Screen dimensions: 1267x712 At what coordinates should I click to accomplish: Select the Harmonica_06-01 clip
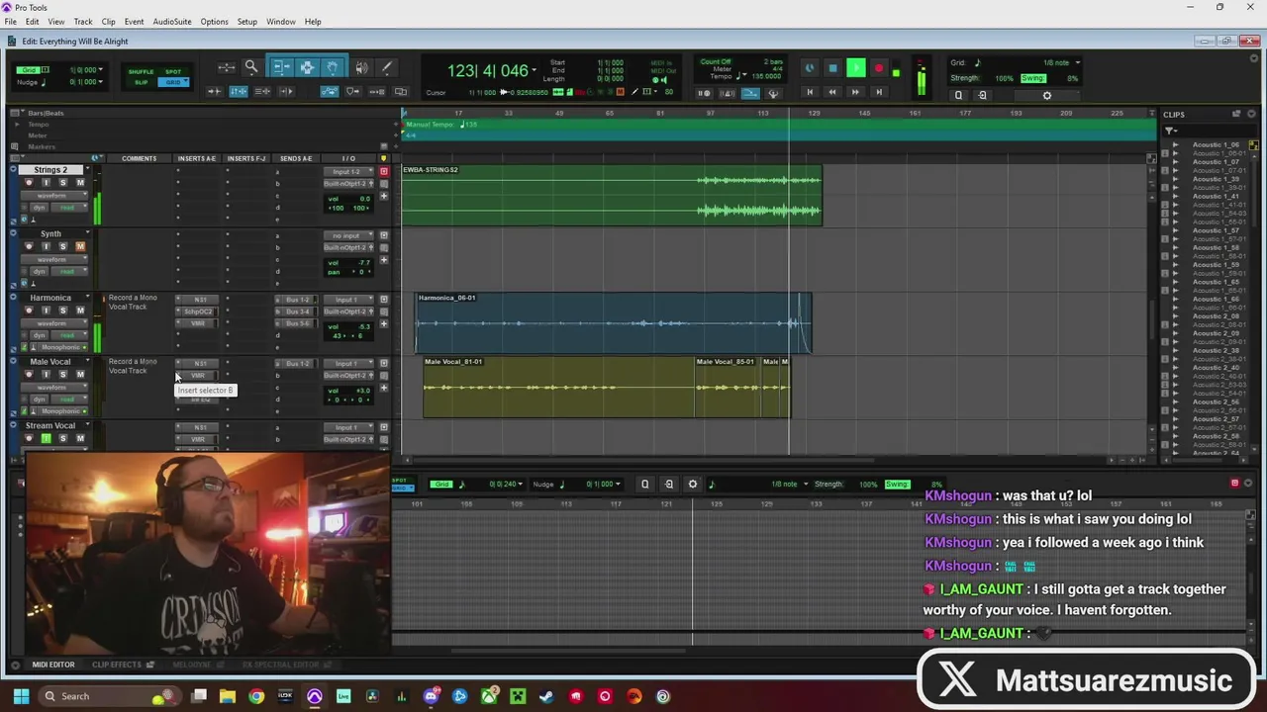[613, 322]
